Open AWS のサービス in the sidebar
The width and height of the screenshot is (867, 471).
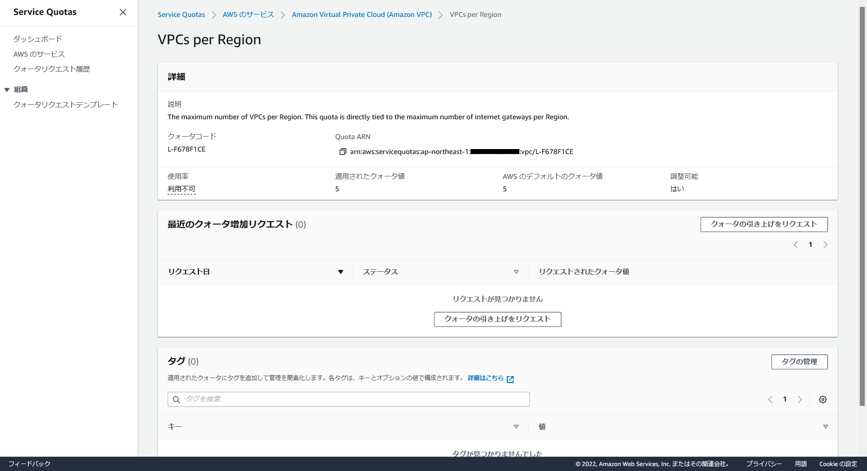[39, 54]
